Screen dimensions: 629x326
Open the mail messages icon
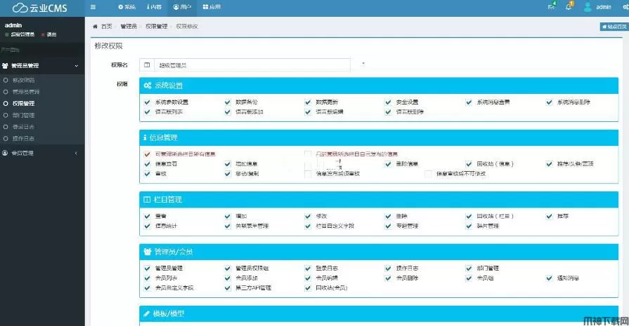[551, 7]
